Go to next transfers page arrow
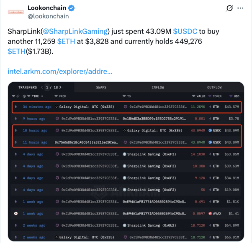Image resolution: width=252 pixels, height=243 pixels. [61, 88]
